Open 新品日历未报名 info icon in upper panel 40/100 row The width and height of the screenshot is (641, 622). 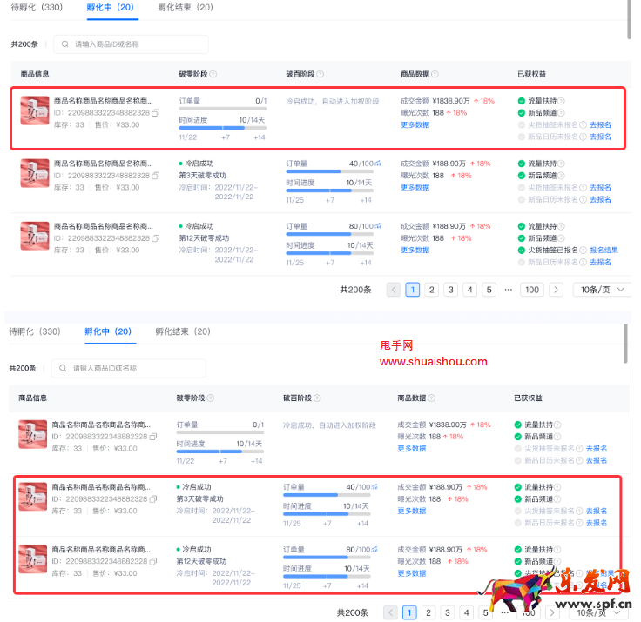(x=584, y=199)
